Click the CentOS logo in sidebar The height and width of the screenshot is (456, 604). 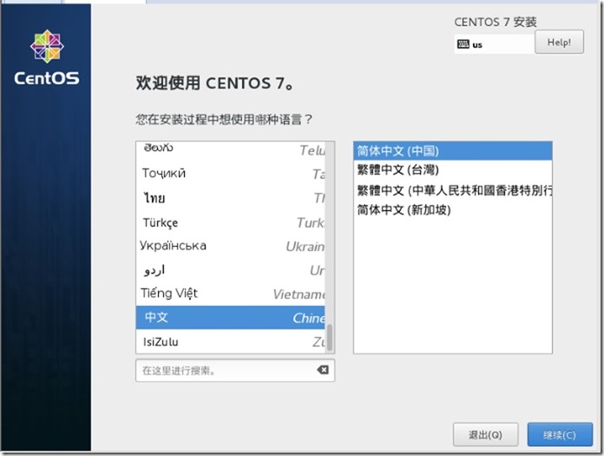[47, 58]
